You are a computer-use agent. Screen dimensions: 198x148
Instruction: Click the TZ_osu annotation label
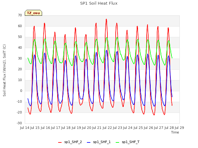(33, 13)
